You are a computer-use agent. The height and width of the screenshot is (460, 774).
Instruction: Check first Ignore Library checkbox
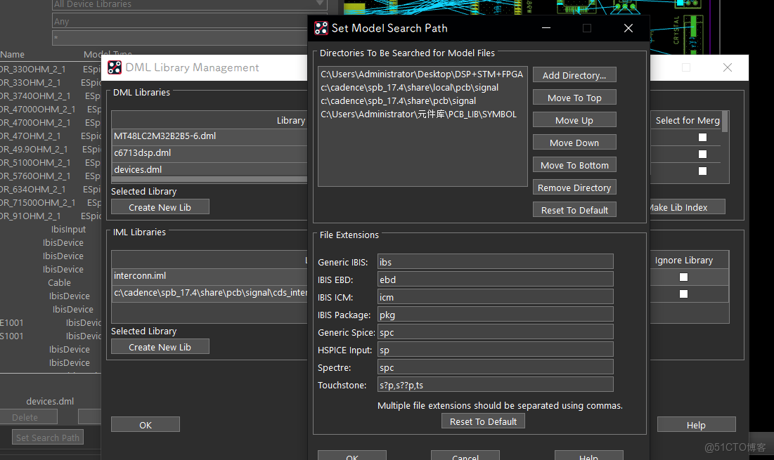[683, 277]
